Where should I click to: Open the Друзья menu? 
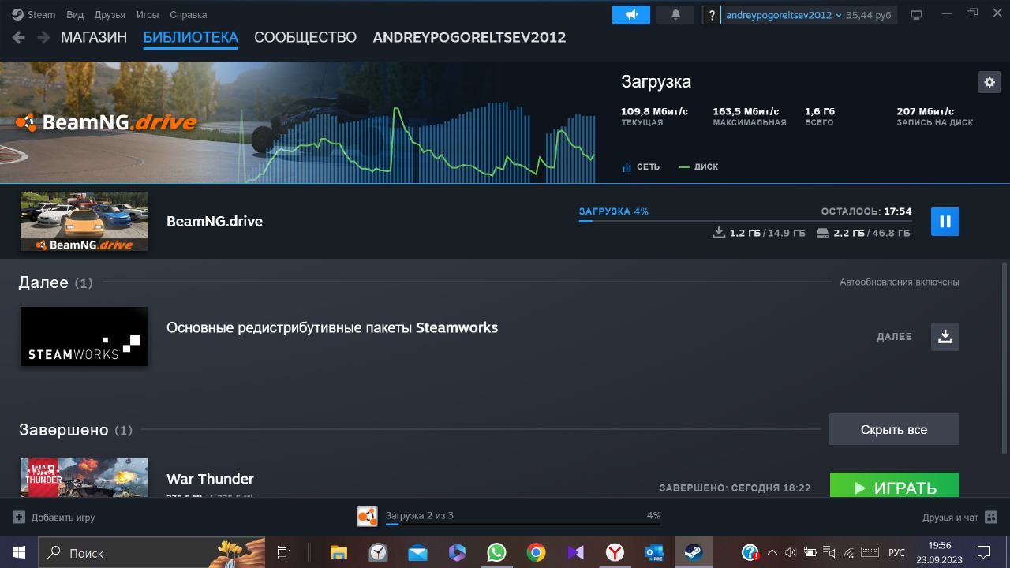(110, 15)
